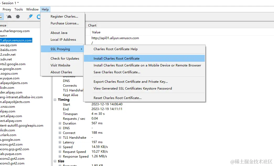Toggle throttling with the turtle icon
Viewport: 274px width, 166px height.
point(9,17)
